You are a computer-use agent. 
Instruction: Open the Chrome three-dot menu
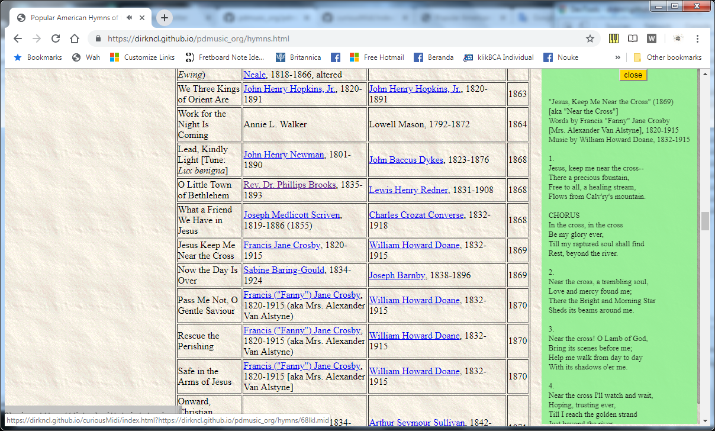point(697,38)
